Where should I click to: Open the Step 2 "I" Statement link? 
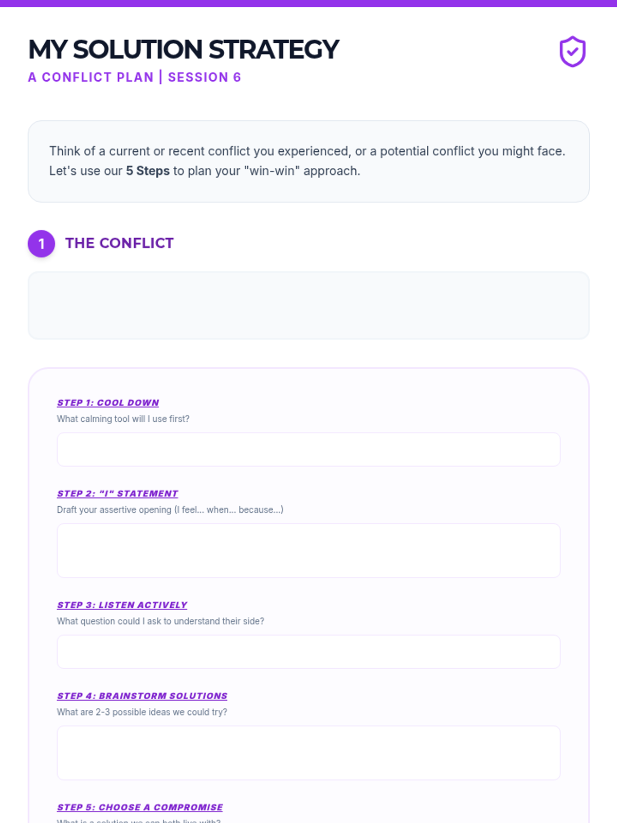pos(117,494)
